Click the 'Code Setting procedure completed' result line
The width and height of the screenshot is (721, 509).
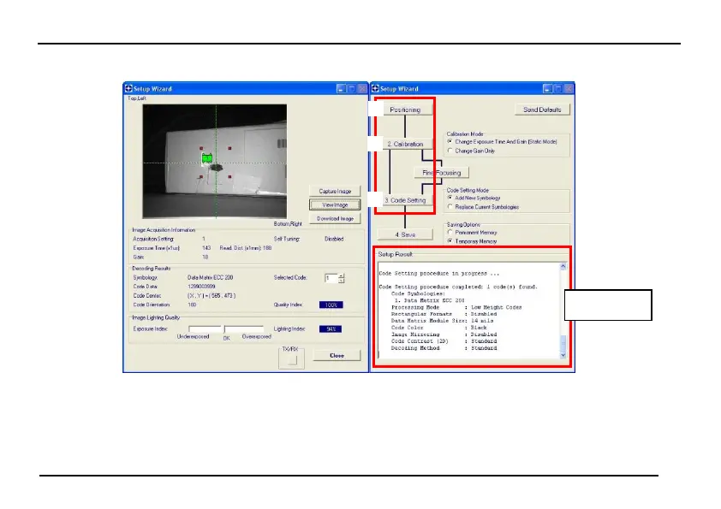point(458,287)
